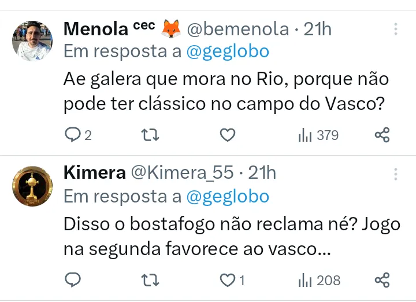Screen dimensions: 416x302
Task: Open more options on Kimera's tweet
Action: (x=396, y=174)
